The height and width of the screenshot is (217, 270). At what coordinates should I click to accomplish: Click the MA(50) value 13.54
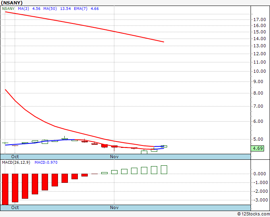66,9
